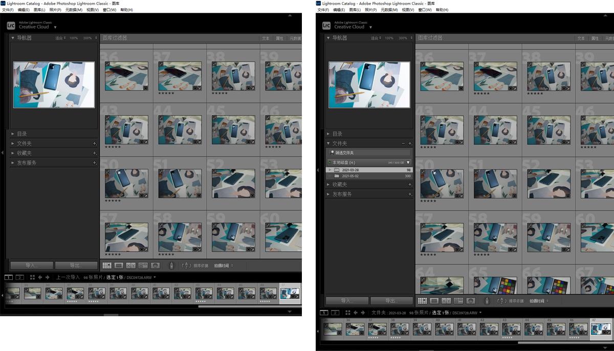Image resolution: width=614 pixels, height=351 pixels.
Task: Switch to Loupe view in the left window
Action: 119,266
